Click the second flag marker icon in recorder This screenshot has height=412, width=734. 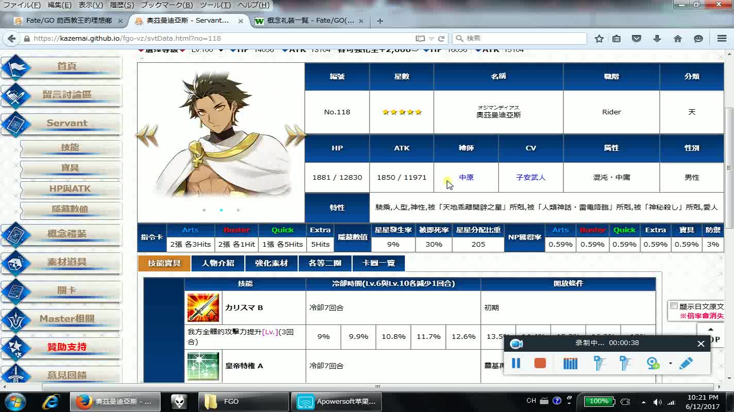(x=625, y=363)
